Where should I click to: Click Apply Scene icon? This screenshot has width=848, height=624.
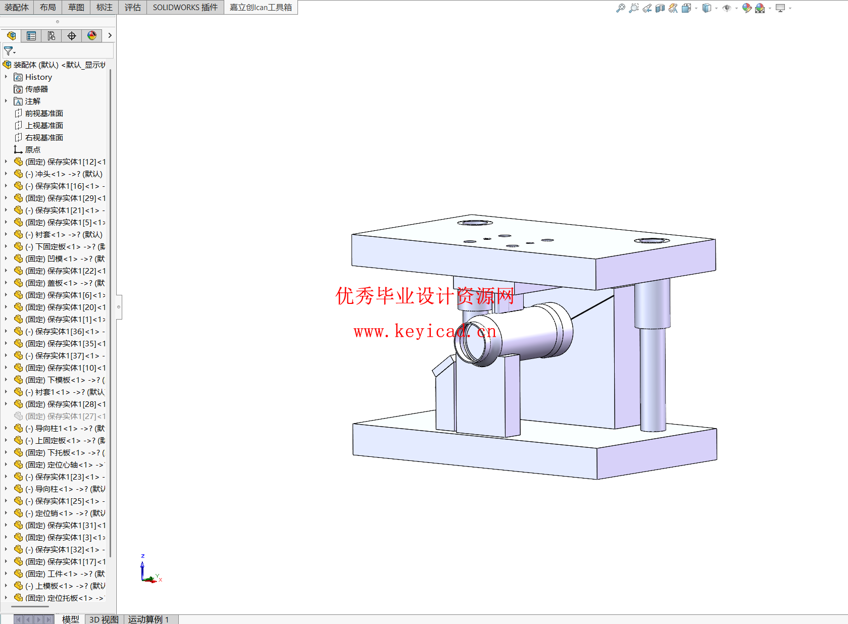point(760,8)
